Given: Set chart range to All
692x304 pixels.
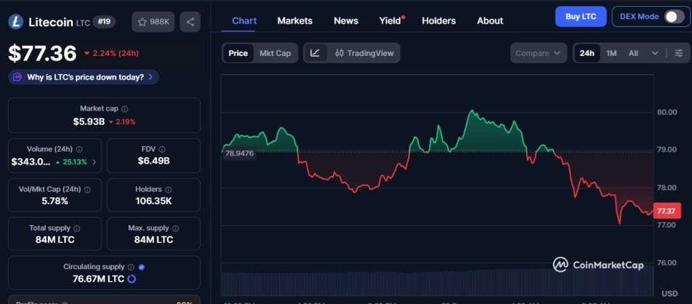Looking at the screenshot, I should [x=633, y=53].
